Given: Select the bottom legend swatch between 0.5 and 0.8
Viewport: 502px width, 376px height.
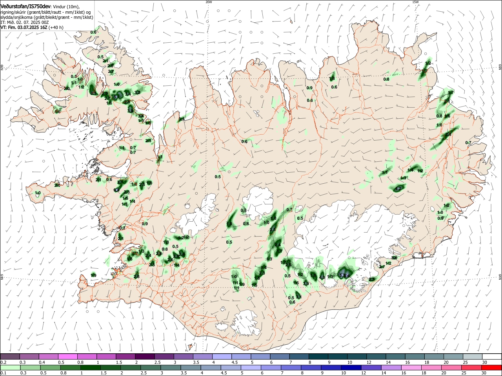Looking at the screenshot, I should 50,367.
